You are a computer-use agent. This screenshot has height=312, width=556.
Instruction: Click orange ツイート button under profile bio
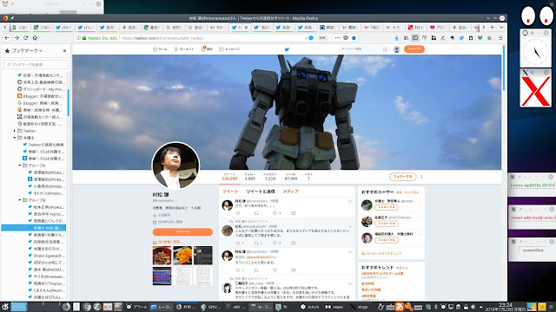182,231
